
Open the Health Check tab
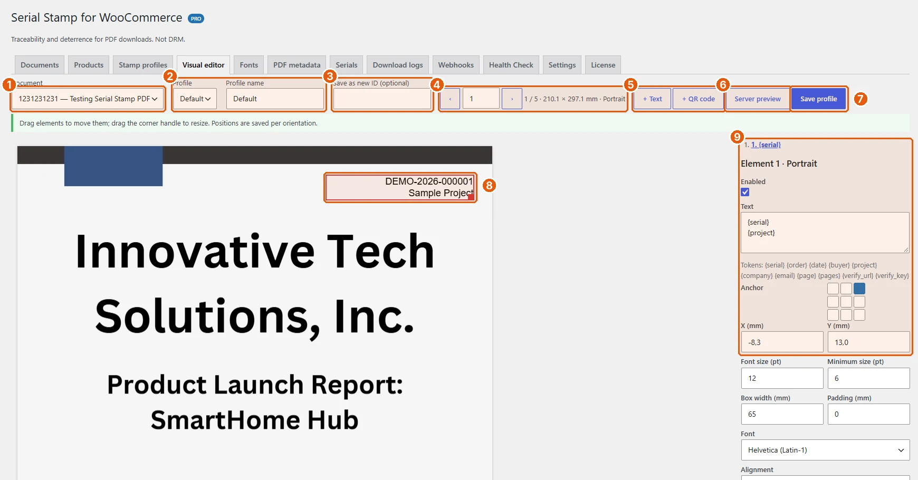(511, 65)
